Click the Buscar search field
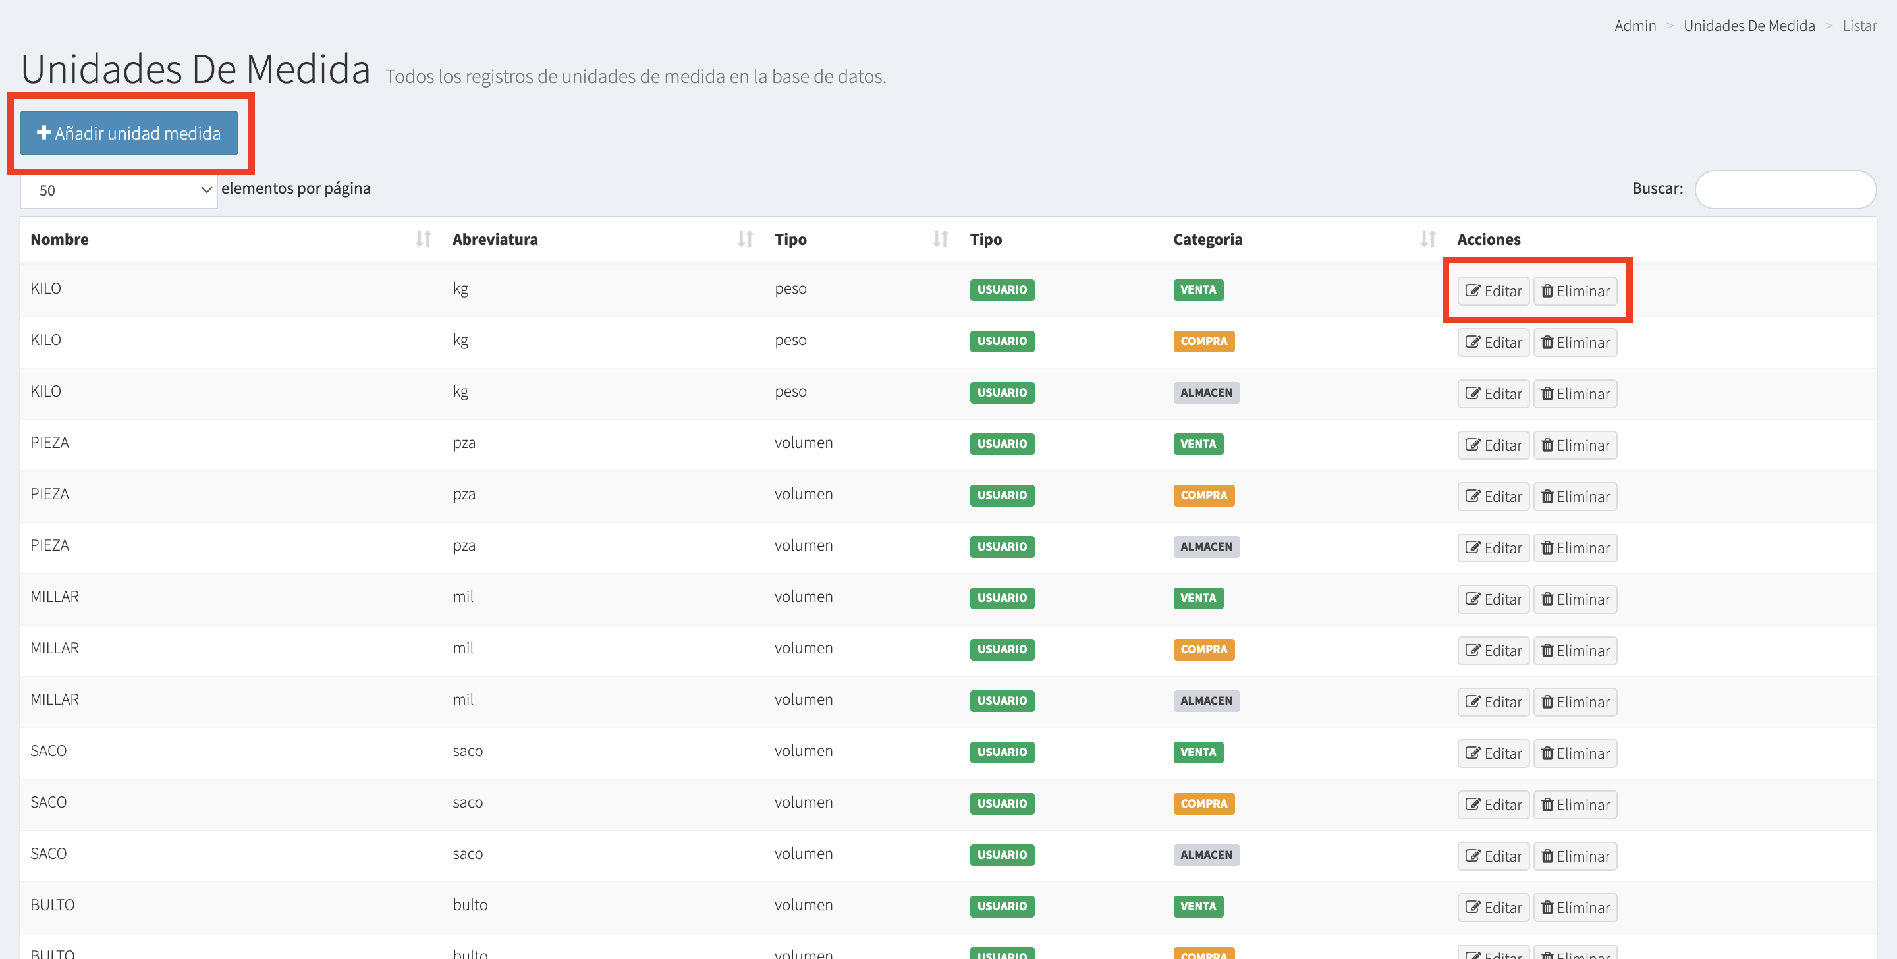This screenshot has width=1897, height=959. 1784,189
